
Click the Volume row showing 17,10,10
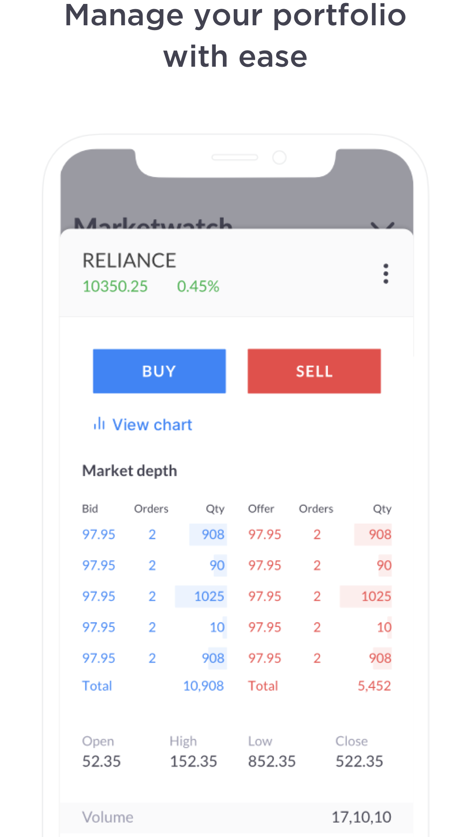236,817
